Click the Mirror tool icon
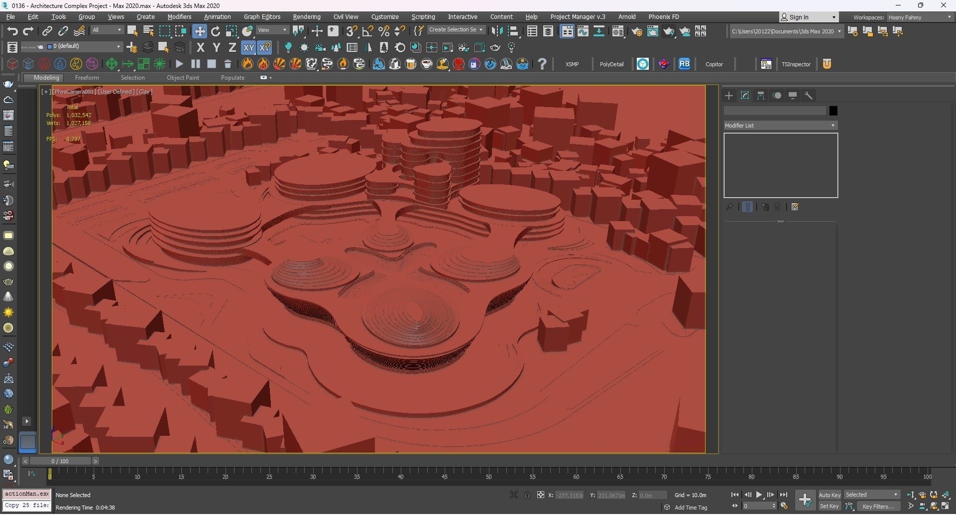This screenshot has width=956, height=518. point(497,31)
